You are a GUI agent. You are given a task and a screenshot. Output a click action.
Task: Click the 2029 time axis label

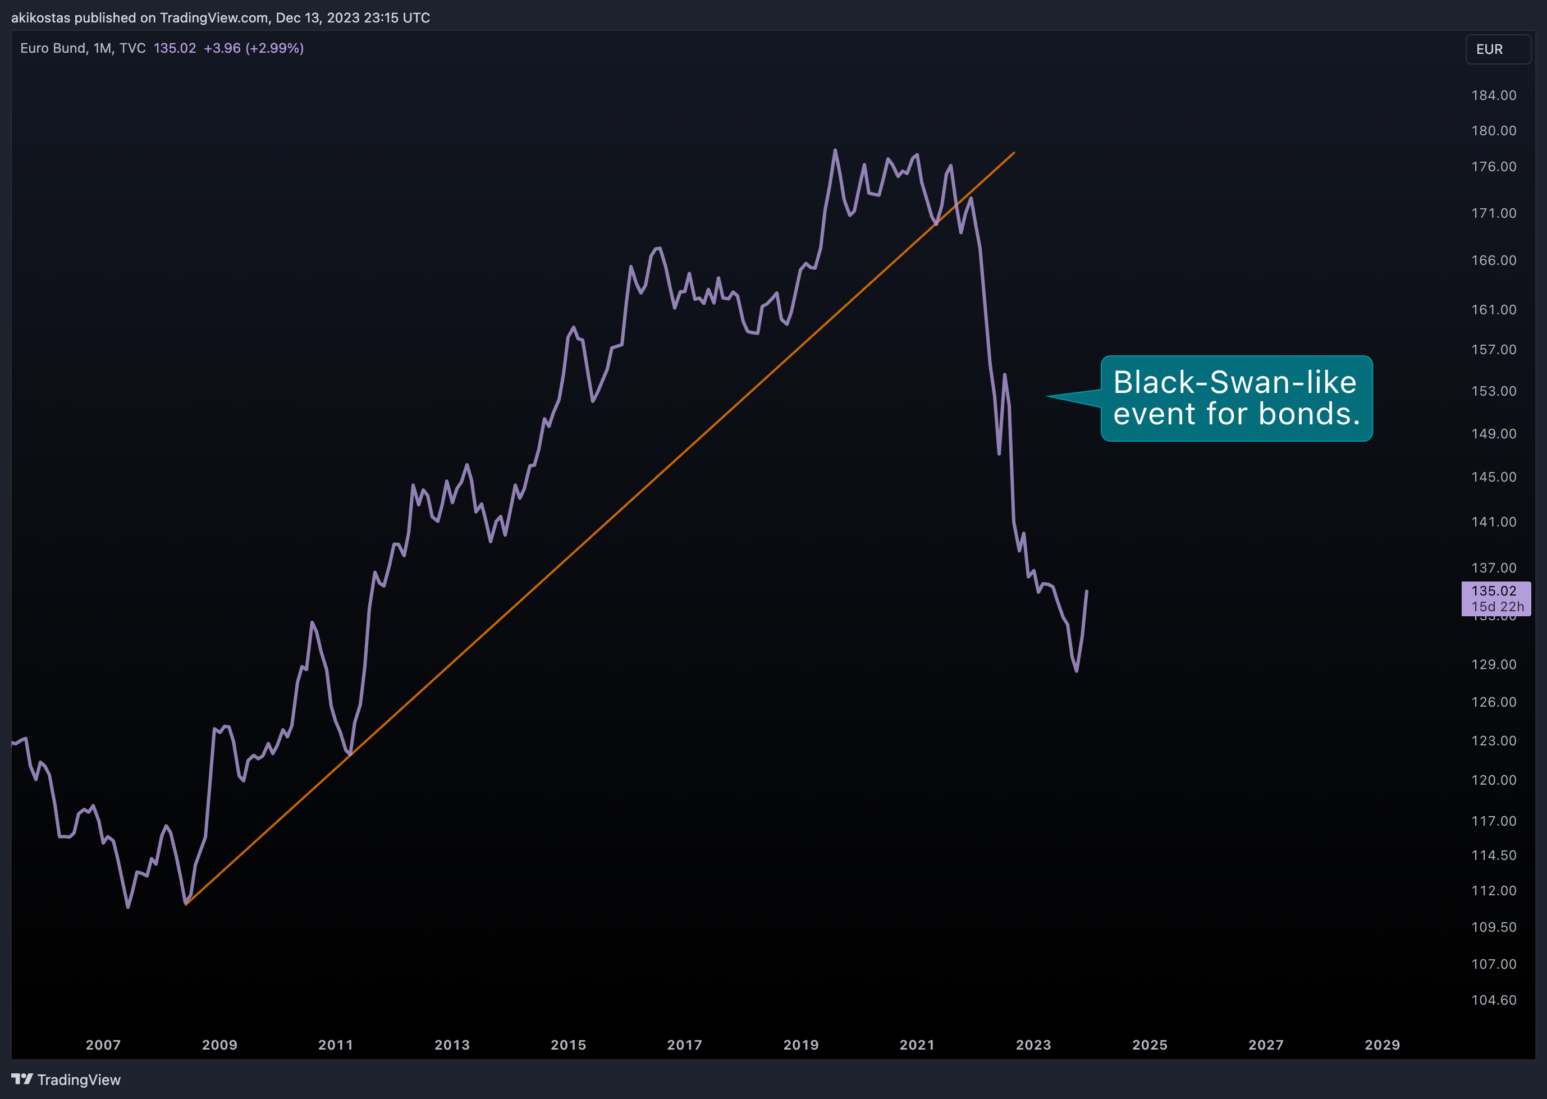(x=1383, y=1045)
